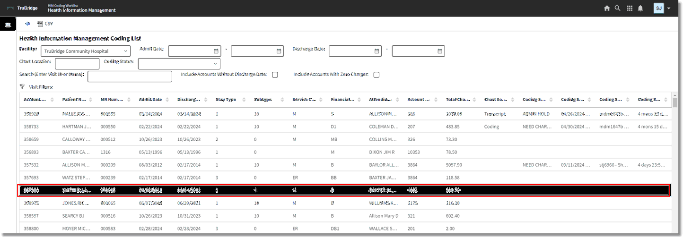The width and height of the screenshot is (683, 238).
Task: Open the Visit Filters funnel icon
Action: pyautogui.click(x=22, y=86)
